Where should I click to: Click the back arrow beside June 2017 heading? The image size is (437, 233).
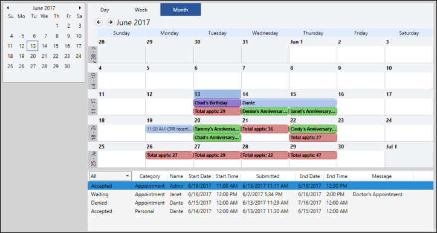99,22
